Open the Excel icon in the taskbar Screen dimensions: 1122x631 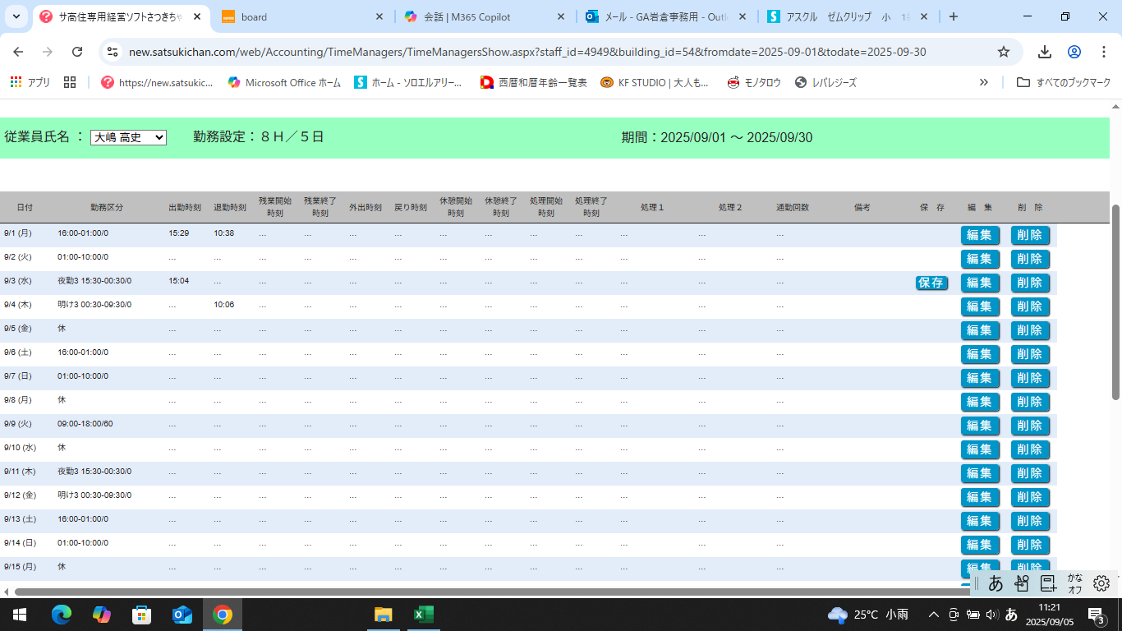coord(424,615)
